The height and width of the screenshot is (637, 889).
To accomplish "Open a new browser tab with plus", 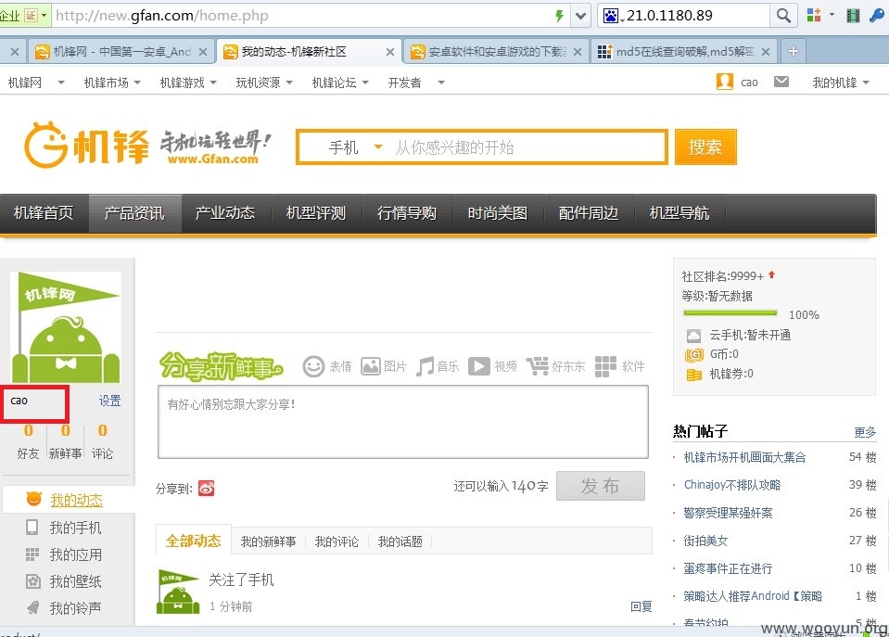I will (794, 51).
